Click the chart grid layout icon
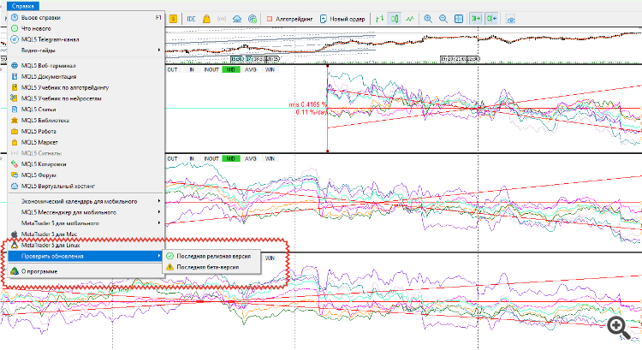The image size is (642, 350). (x=459, y=18)
